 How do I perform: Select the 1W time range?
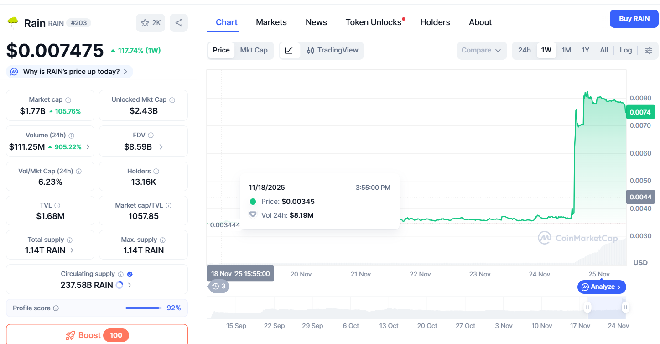[546, 50]
